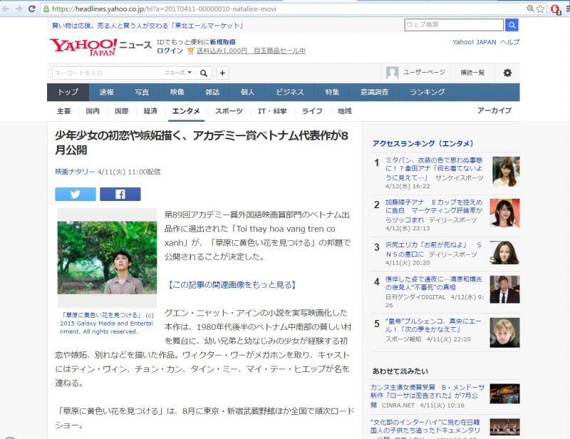Click the 購読一覧 button

pyautogui.click(x=472, y=73)
